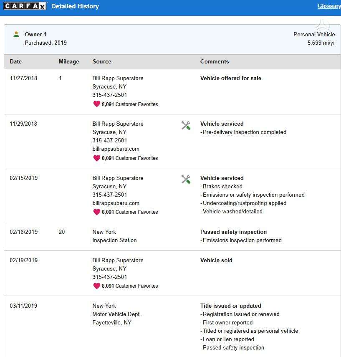
Task: Click Vehicle sold comment
Action: (x=216, y=260)
